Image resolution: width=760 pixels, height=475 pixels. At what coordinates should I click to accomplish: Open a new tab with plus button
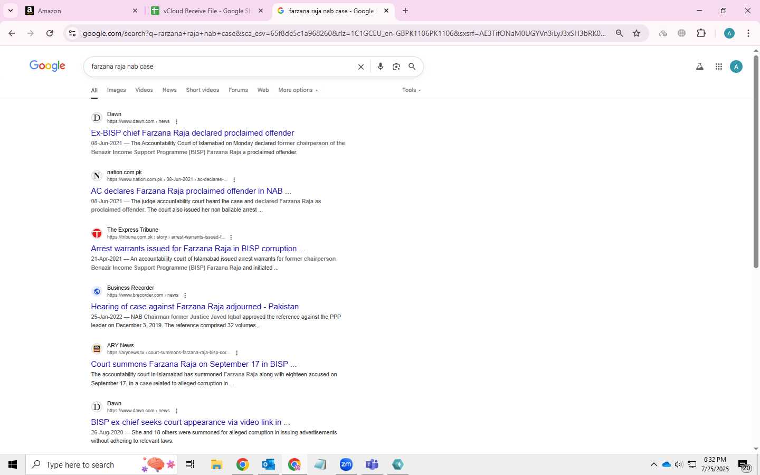[x=405, y=11]
